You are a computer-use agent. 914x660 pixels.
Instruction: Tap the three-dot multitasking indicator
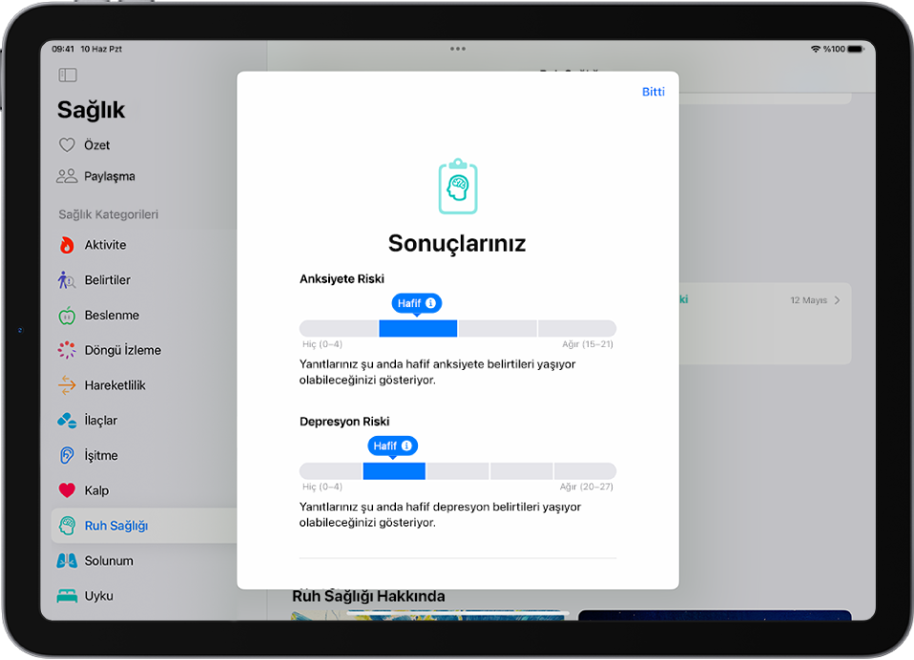pyautogui.click(x=458, y=49)
